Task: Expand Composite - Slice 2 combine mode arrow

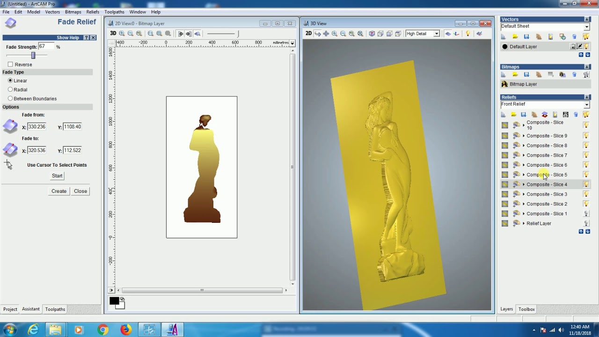Action: click(x=524, y=204)
